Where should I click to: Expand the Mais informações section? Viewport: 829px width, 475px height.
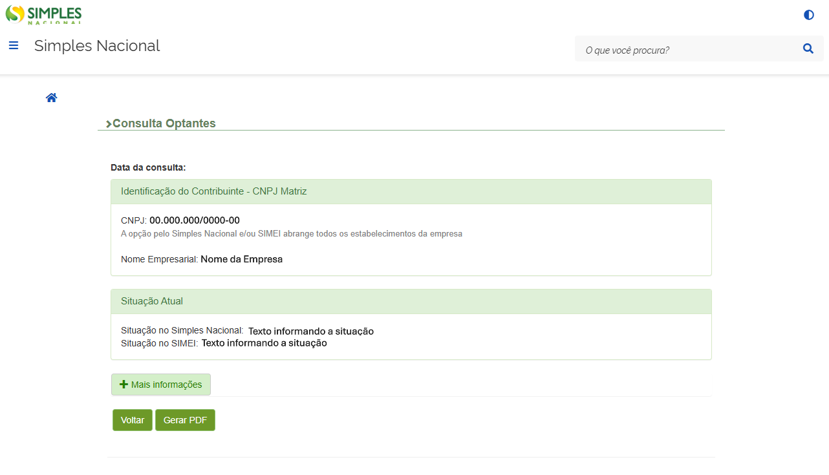(161, 385)
